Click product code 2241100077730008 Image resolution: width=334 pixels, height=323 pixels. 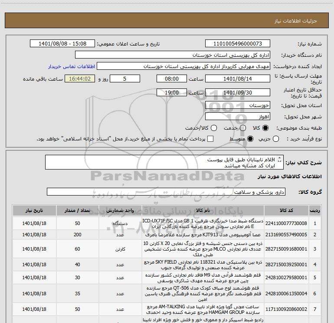286,223
